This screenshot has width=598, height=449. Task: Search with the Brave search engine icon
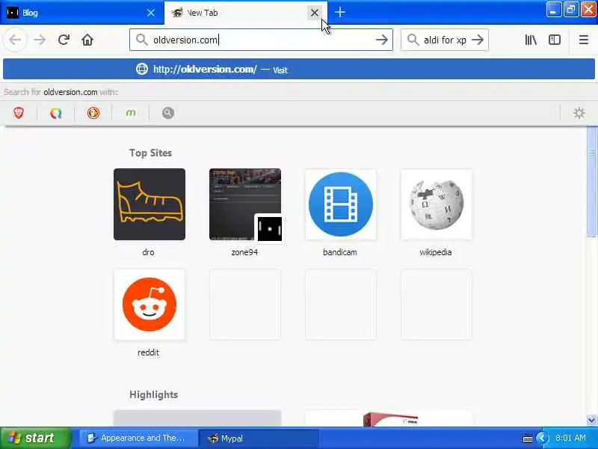tap(18, 113)
